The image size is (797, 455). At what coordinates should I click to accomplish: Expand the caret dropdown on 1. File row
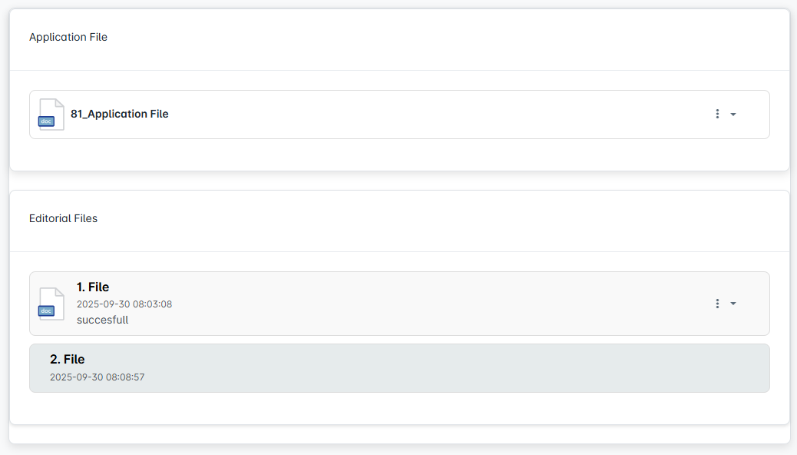pyautogui.click(x=733, y=304)
